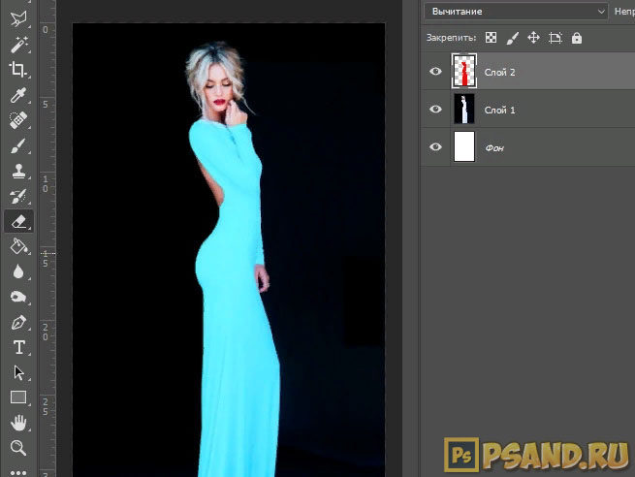The image size is (635, 477).
Task: Select the Sponge tool
Action: (x=18, y=297)
